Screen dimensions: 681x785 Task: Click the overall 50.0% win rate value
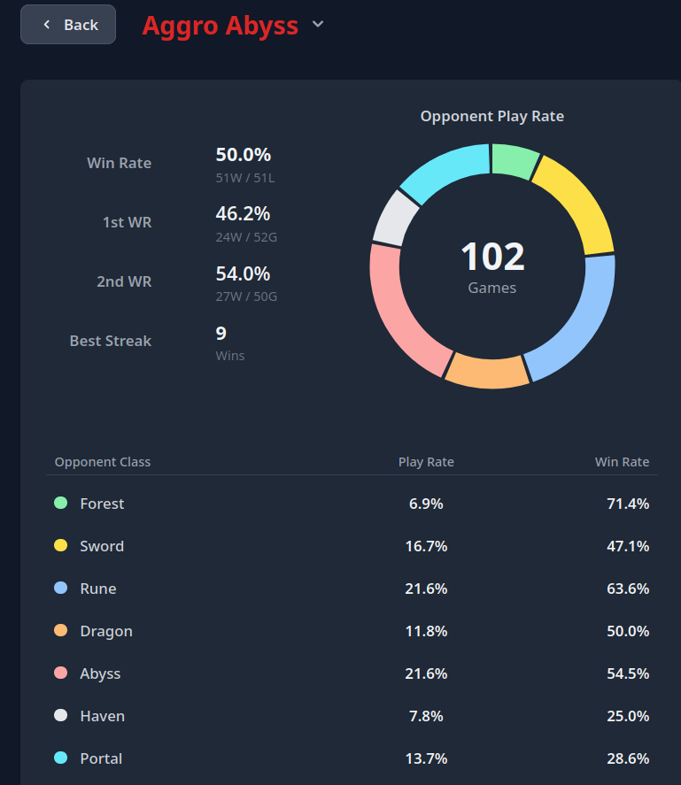click(243, 155)
